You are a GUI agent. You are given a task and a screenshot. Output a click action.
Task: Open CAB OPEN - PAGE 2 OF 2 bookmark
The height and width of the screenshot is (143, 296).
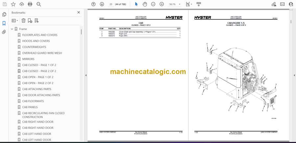pos(38,83)
